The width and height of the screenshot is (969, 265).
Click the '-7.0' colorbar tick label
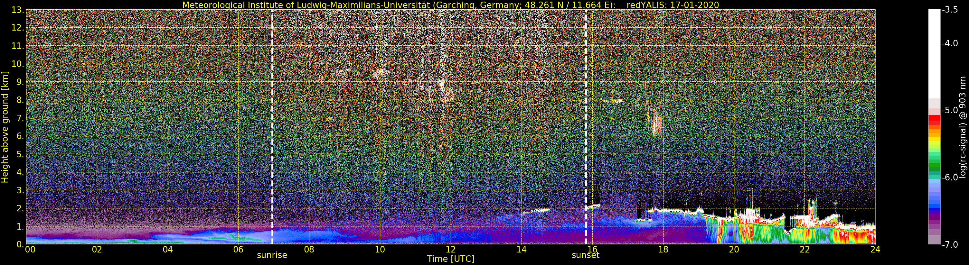point(950,244)
